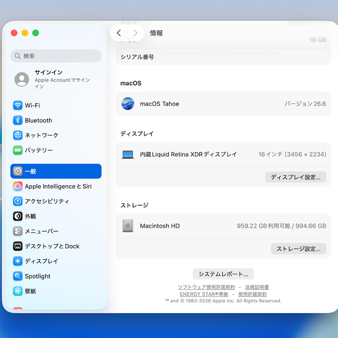Click the ディスプレイ section heading
Viewport: 338px width, 338px height.
pos(137,134)
